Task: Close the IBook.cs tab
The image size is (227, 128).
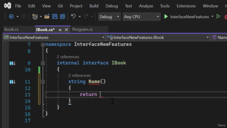Action: point(66,30)
